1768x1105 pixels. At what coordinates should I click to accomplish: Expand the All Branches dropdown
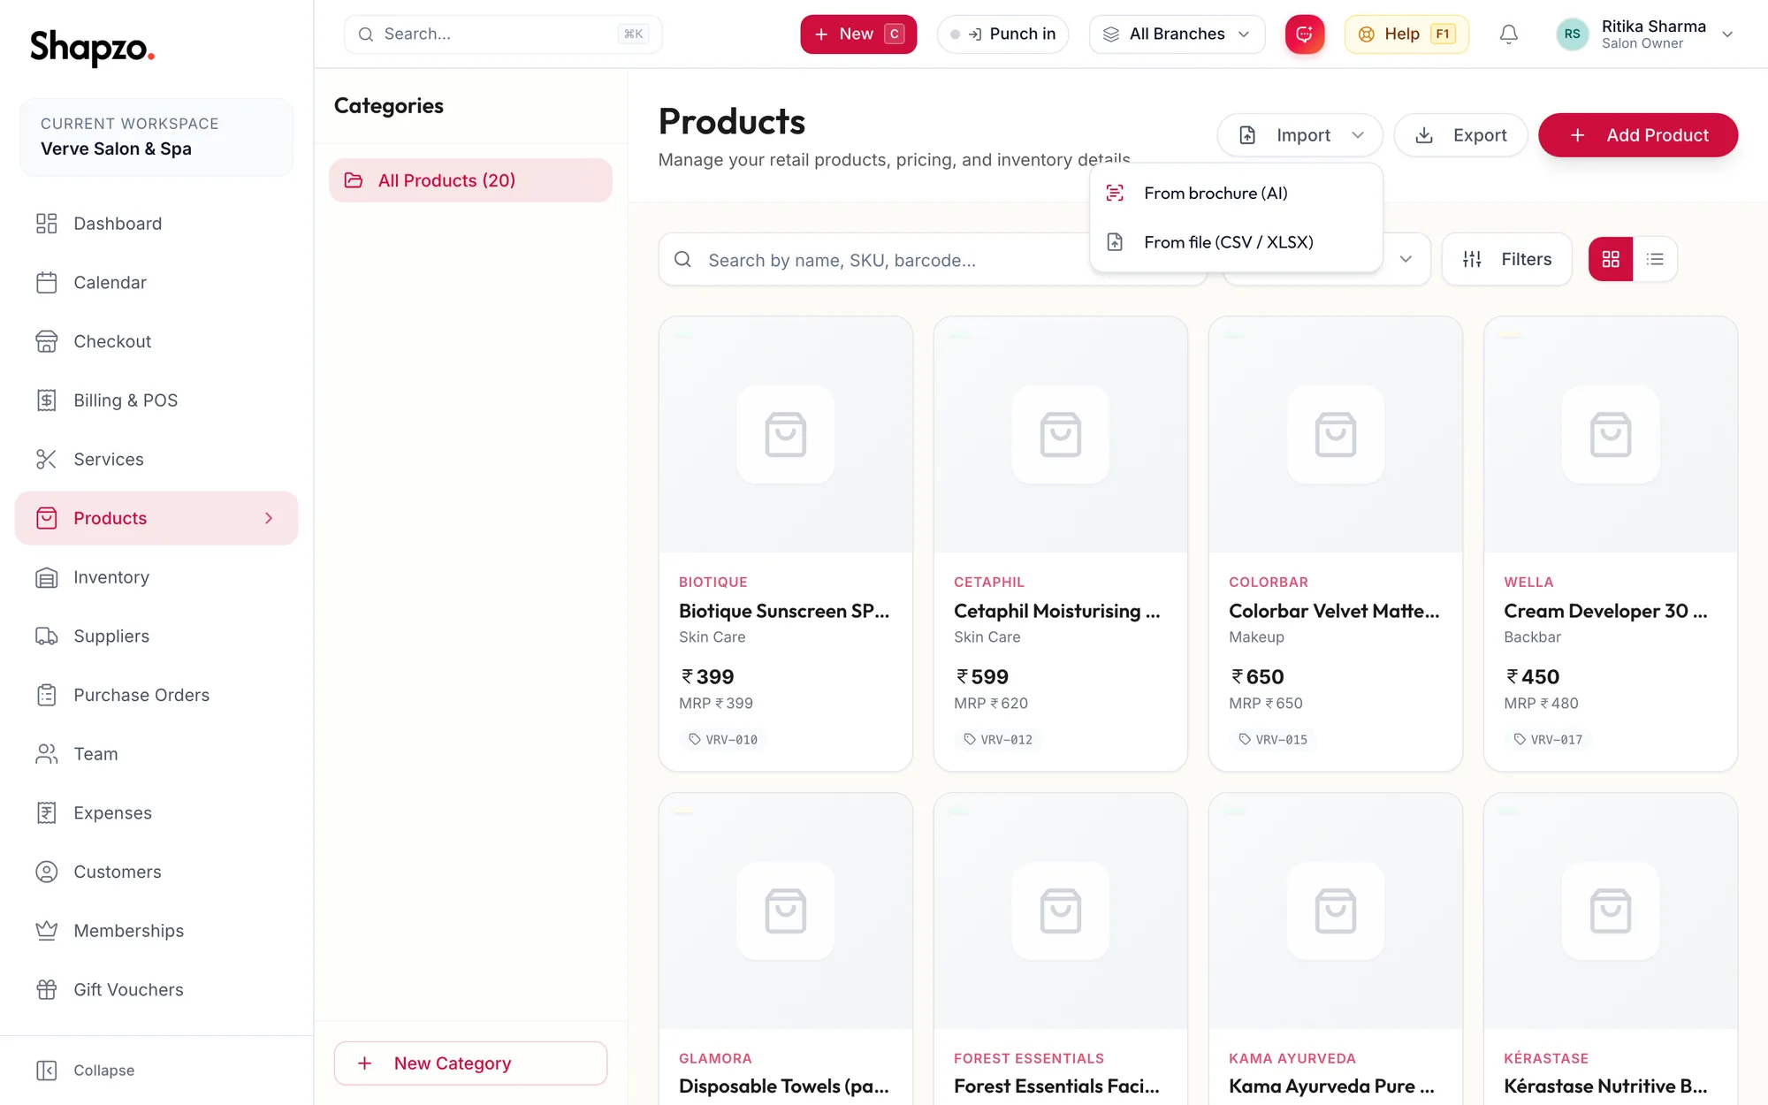click(1177, 34)
